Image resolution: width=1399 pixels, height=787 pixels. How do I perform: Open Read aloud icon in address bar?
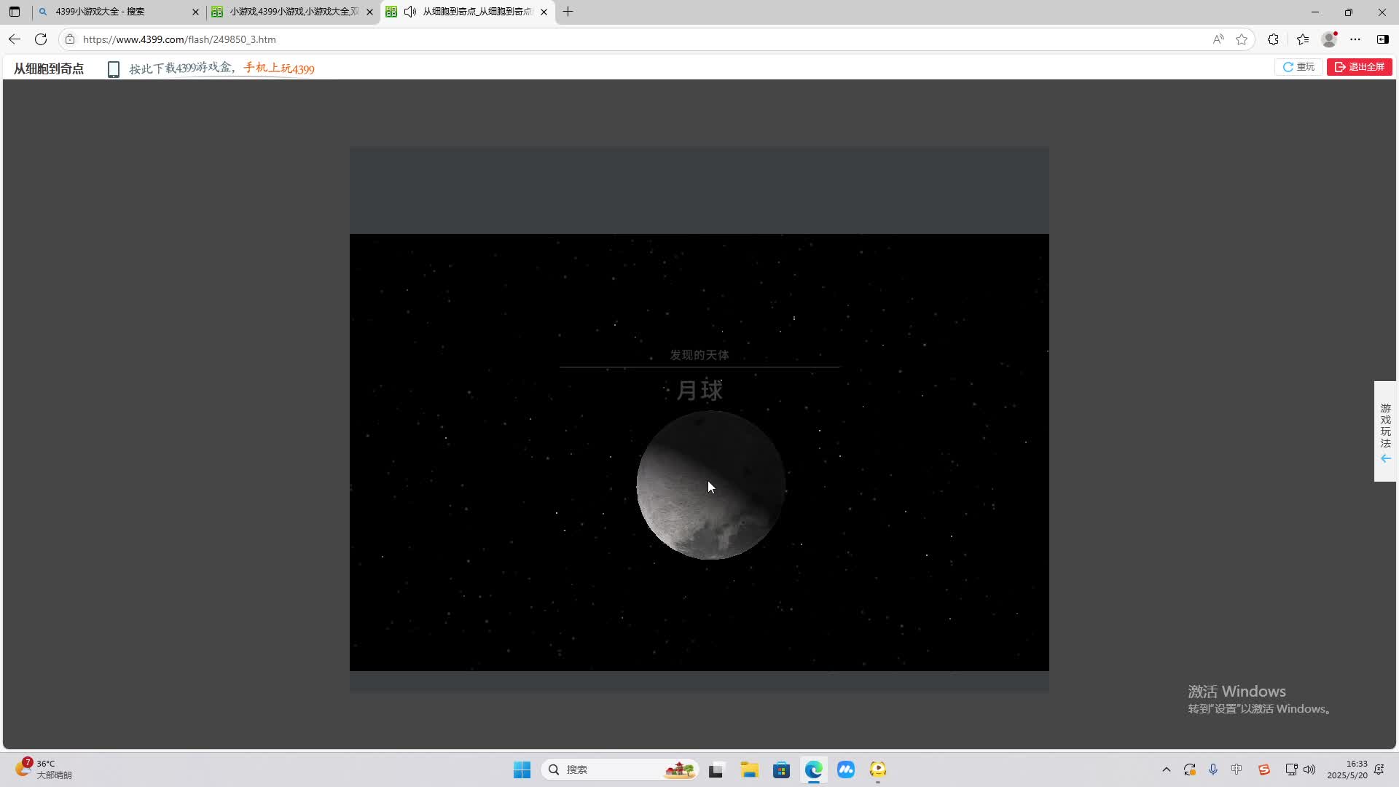[1218, 39]
